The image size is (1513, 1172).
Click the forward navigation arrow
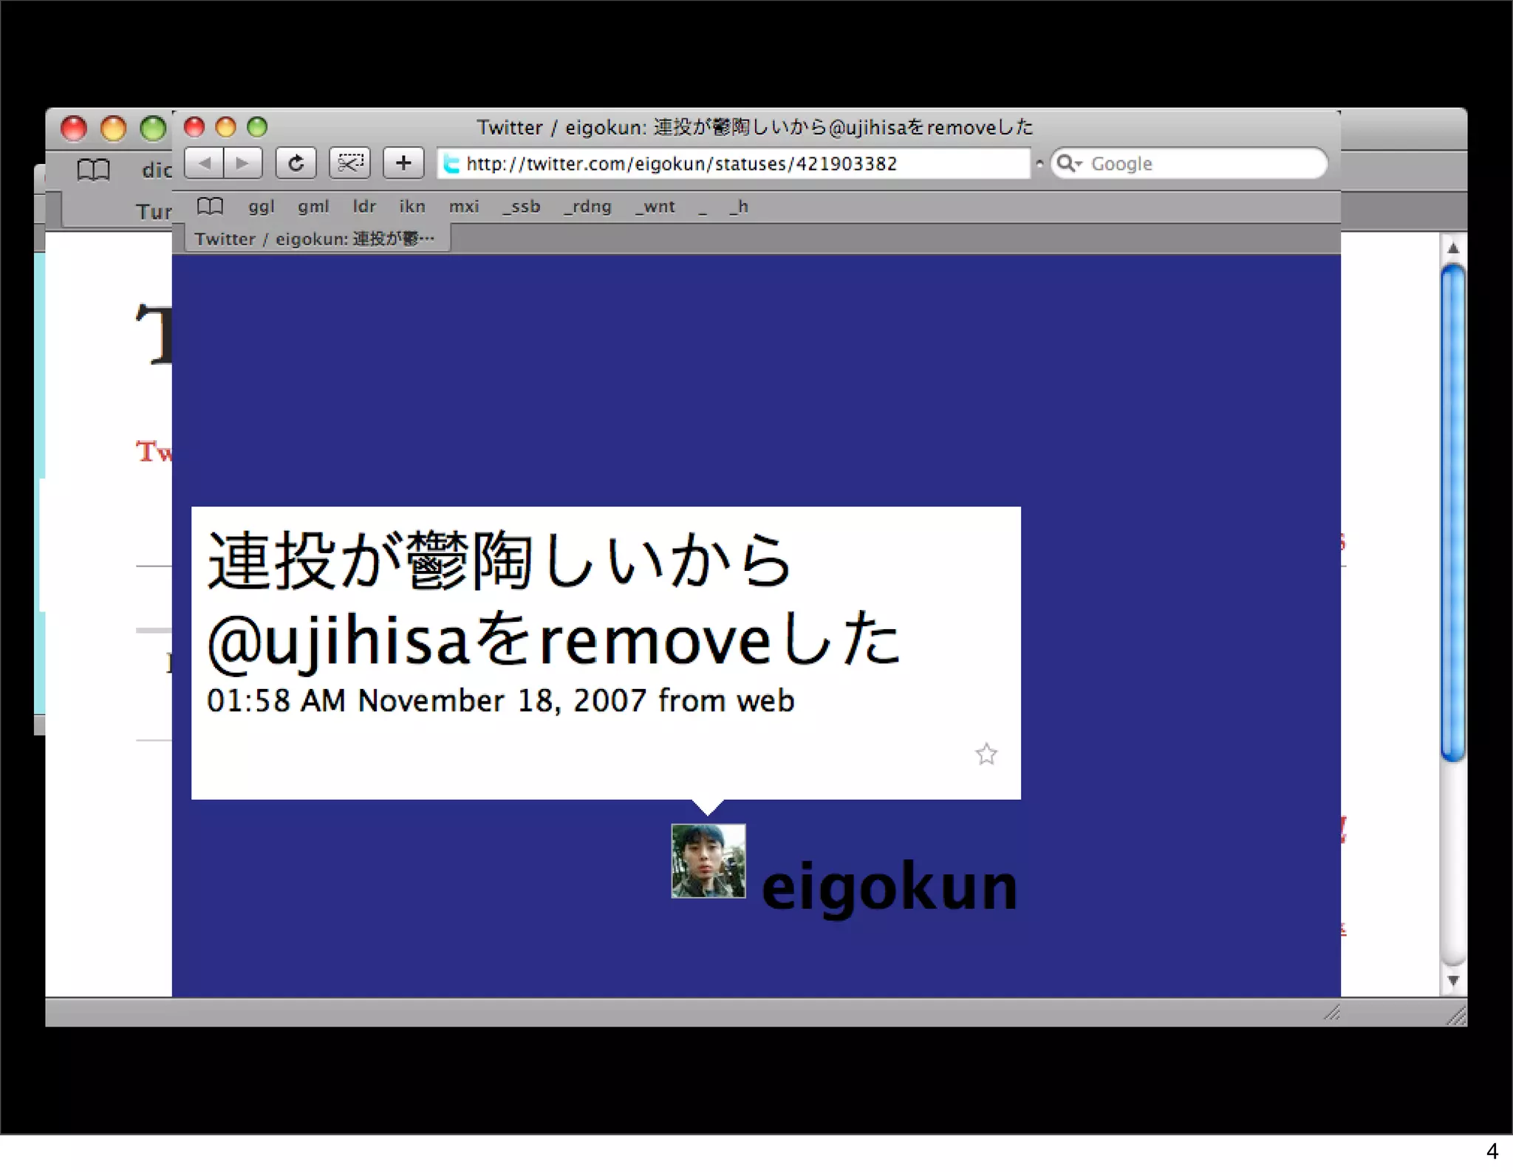(242, 163)
